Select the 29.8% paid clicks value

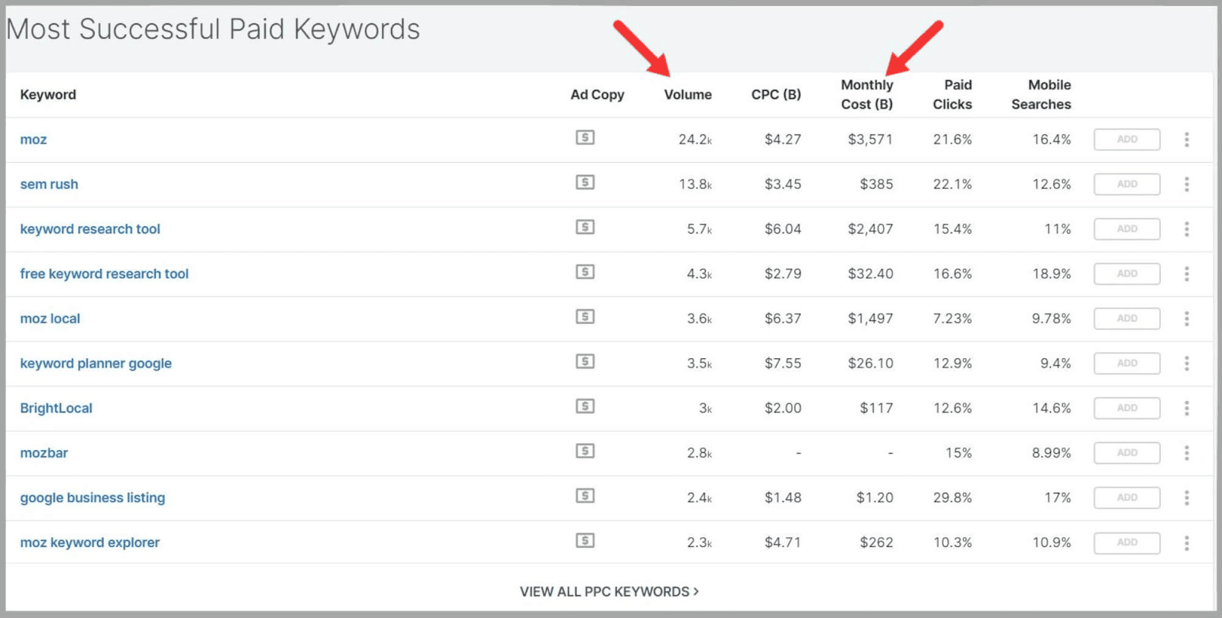(x=952, y=498)
